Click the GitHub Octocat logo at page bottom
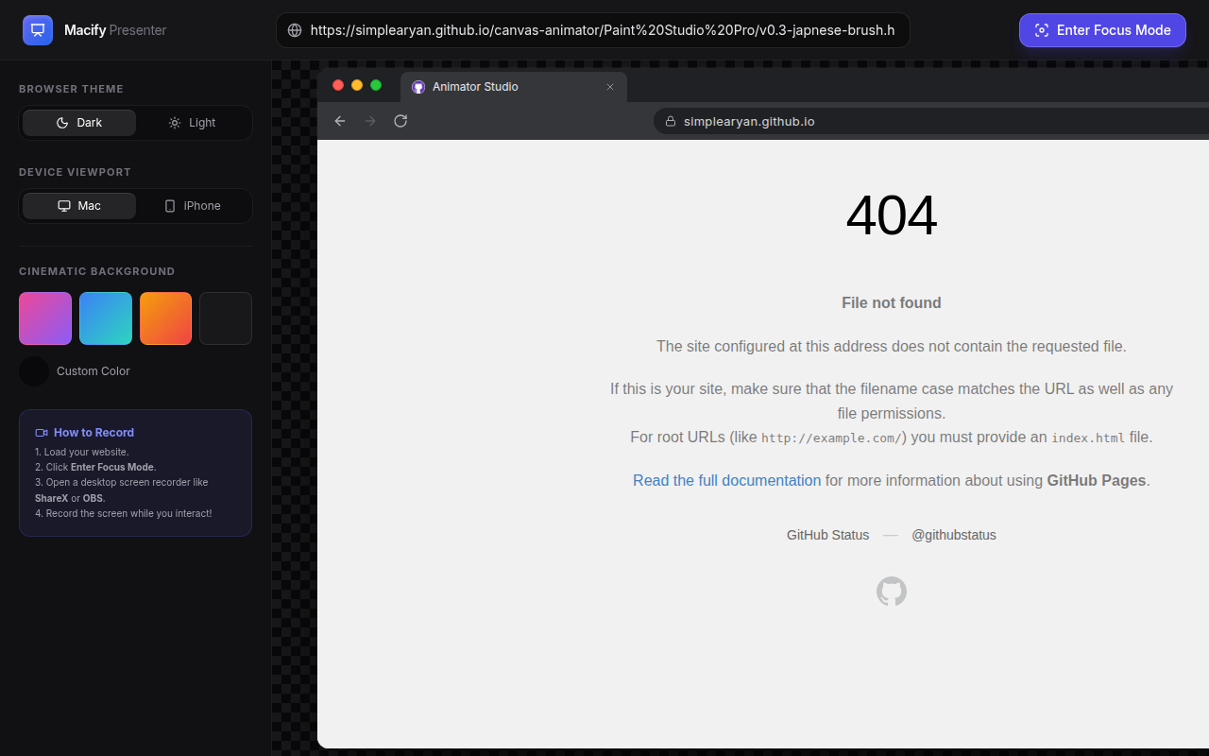 click(x=892, y=592)
